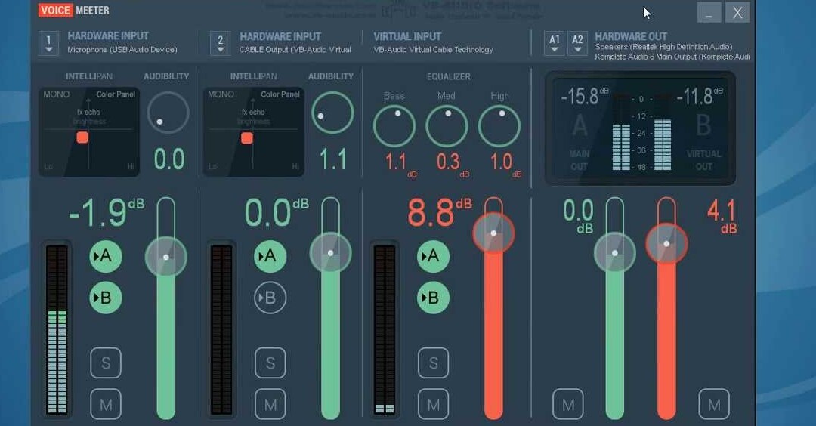Click the Med value 0.3 dB readout

coord(453,165)
